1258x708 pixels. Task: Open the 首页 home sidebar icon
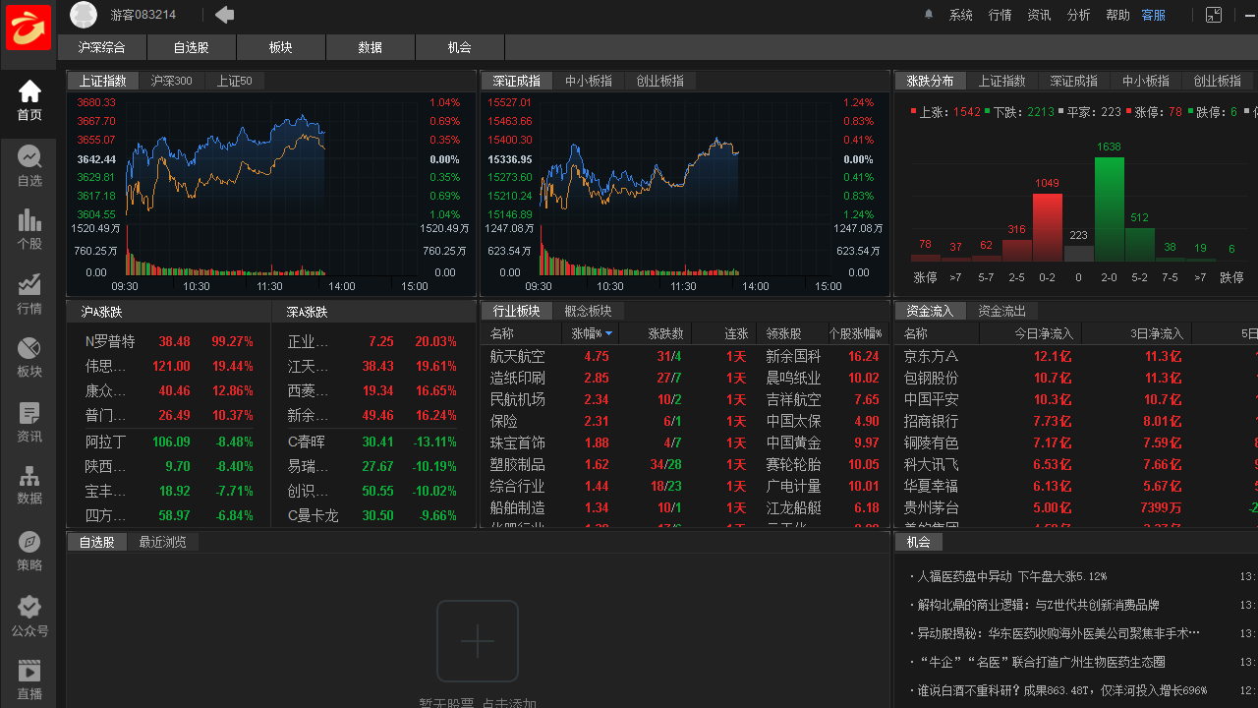tap(29, 101)
